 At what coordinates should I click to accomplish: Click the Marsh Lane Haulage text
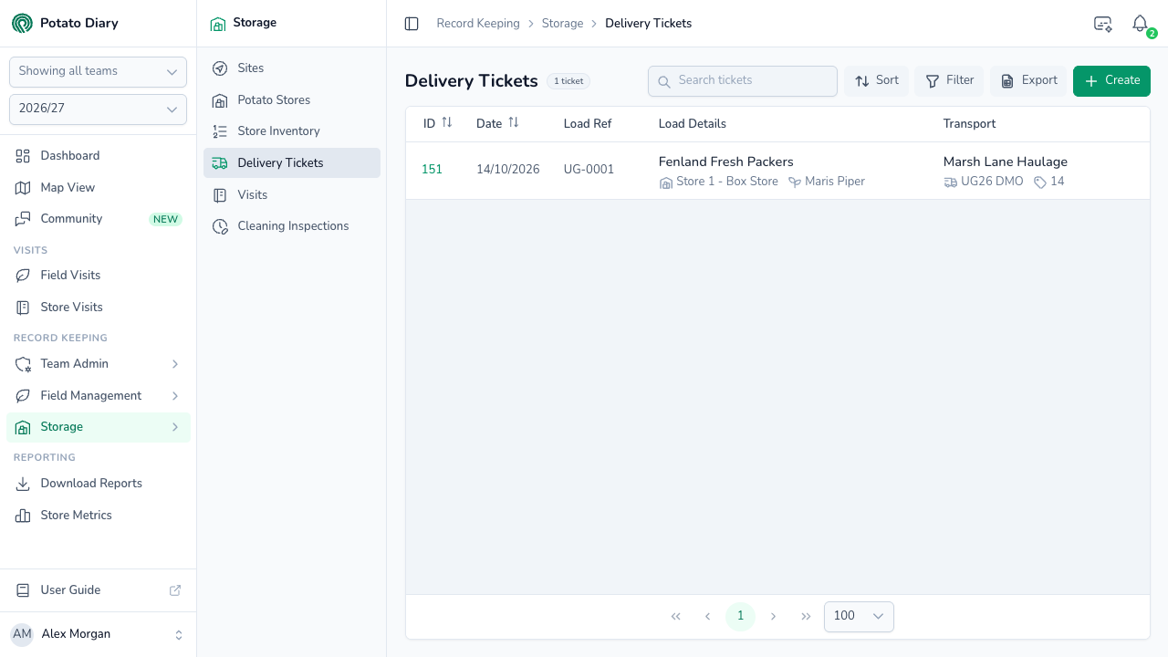pyautogui.click(x=1006, y=162)
